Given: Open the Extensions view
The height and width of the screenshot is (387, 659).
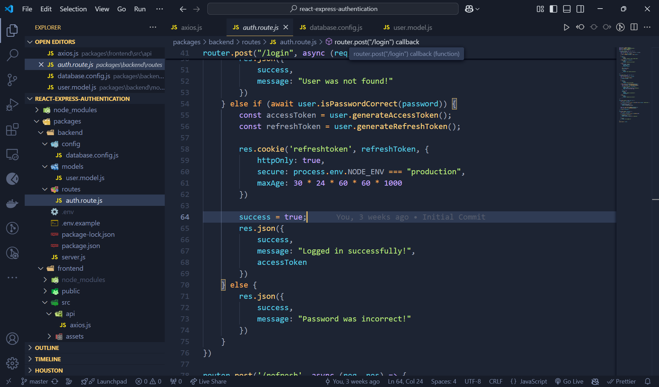Looking at the screenshot, I should click(x=12, y=129).
